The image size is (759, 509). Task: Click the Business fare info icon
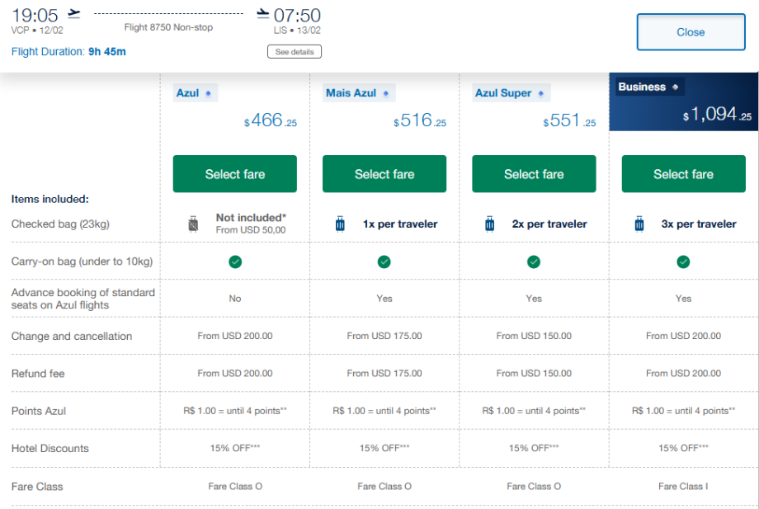click(x=675, y=87)
